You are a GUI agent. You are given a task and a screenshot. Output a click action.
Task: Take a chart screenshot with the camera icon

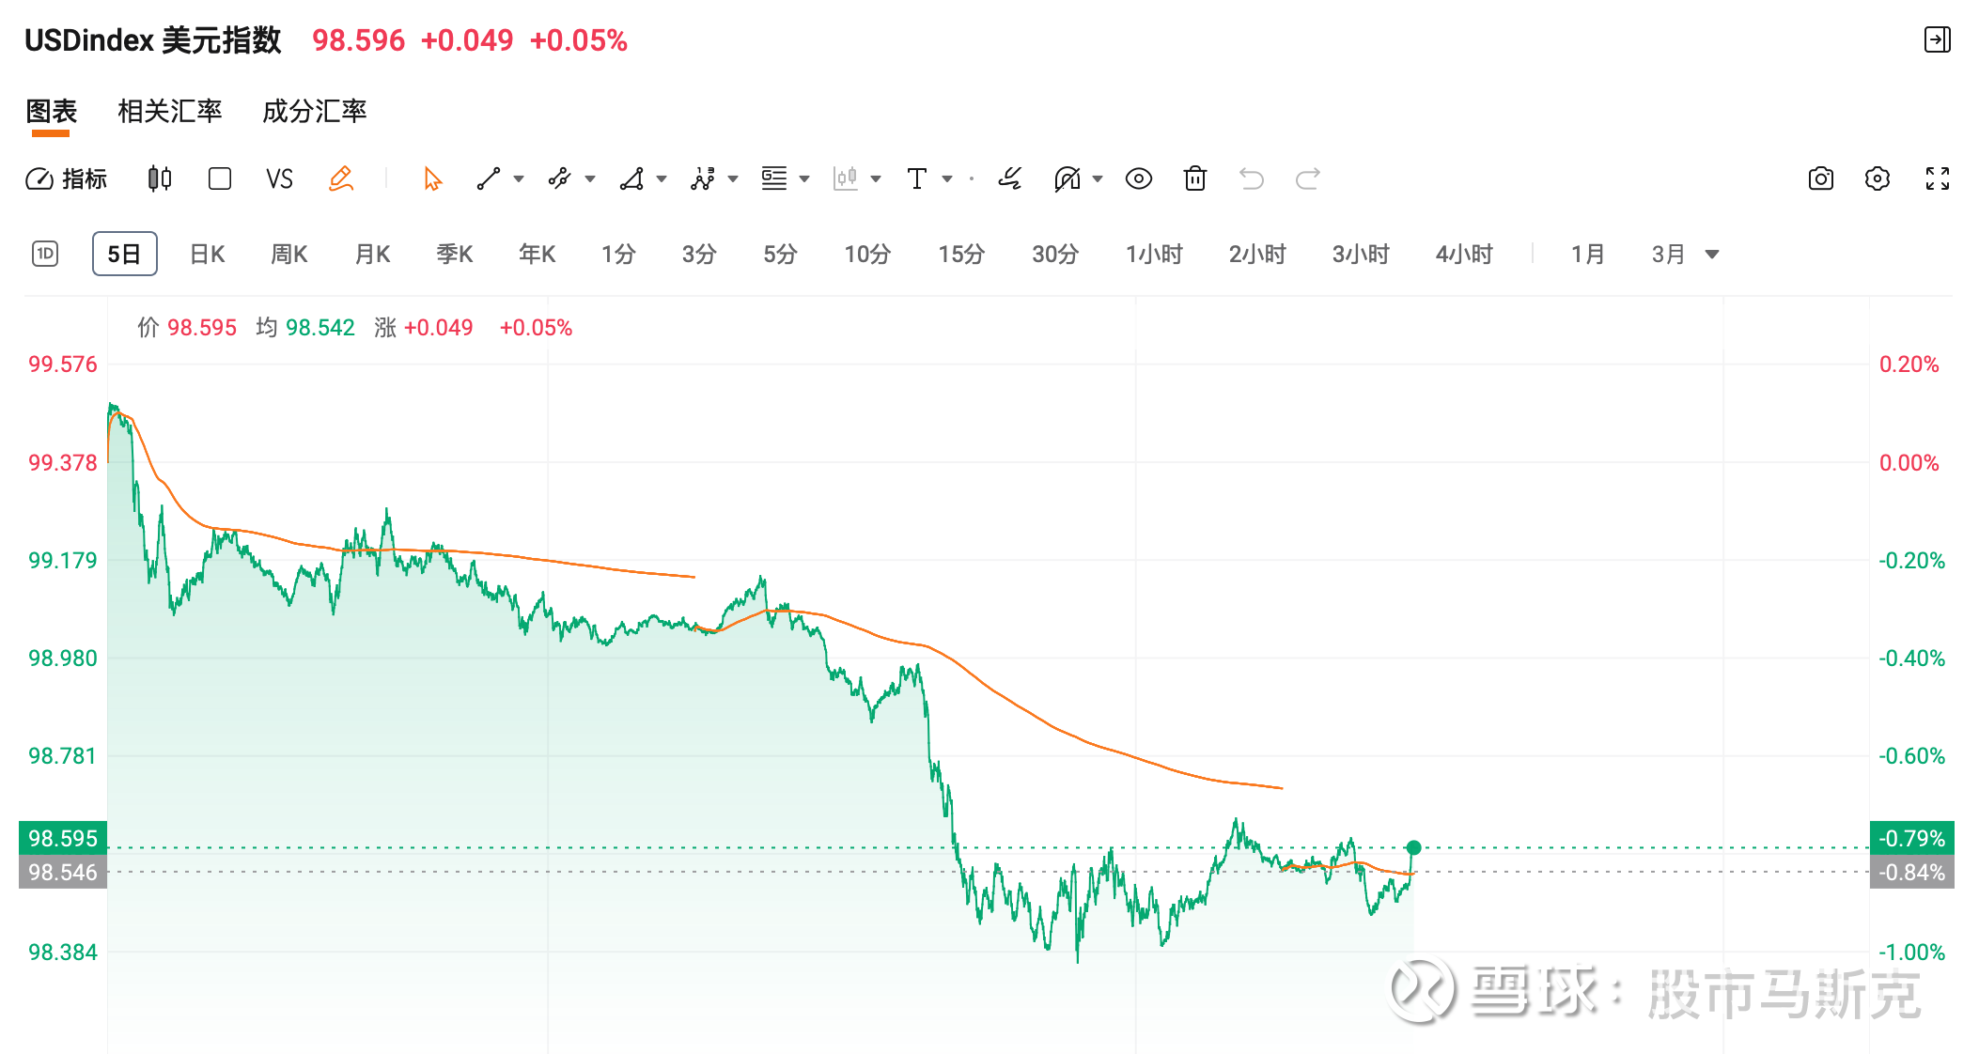pyautogui.click(x=1820, y=178)
